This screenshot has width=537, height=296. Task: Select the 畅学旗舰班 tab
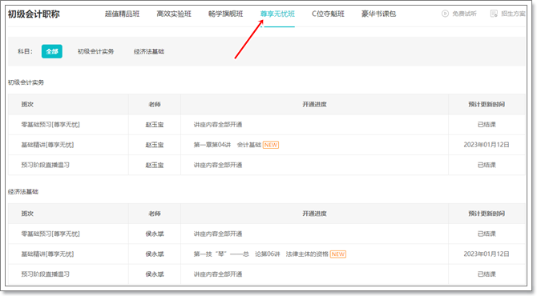click(226, 14)
